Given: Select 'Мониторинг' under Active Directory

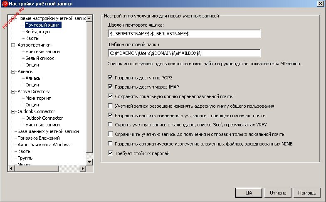Looking at the screenshot, I should click(38, 98).
